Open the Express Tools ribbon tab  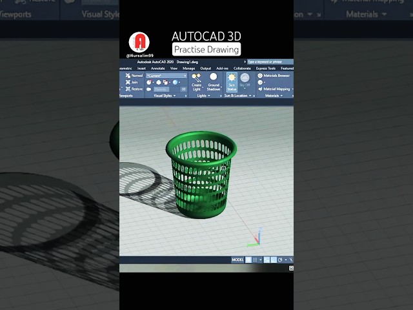[x=266, y=68]
